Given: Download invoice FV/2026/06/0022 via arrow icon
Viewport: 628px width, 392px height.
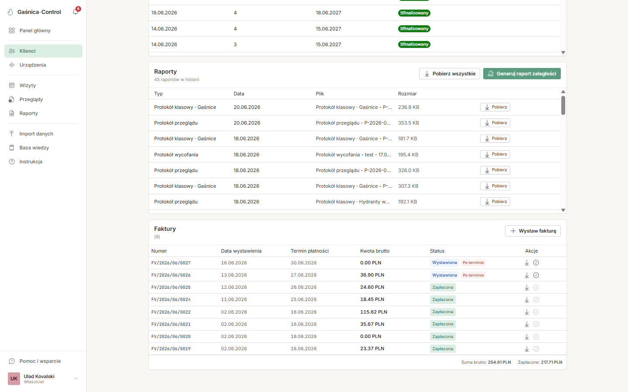Looking at the screenshot, I should [x=527, y=312].
